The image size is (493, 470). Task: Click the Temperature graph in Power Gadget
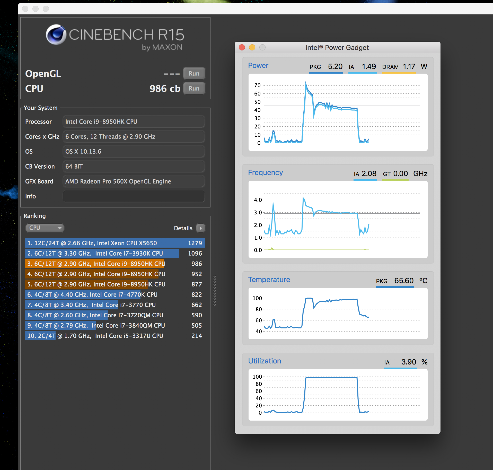(338, 314)
